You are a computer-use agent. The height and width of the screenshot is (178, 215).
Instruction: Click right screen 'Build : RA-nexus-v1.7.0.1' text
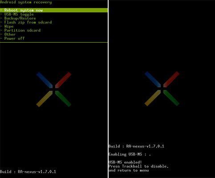(136, 146)
